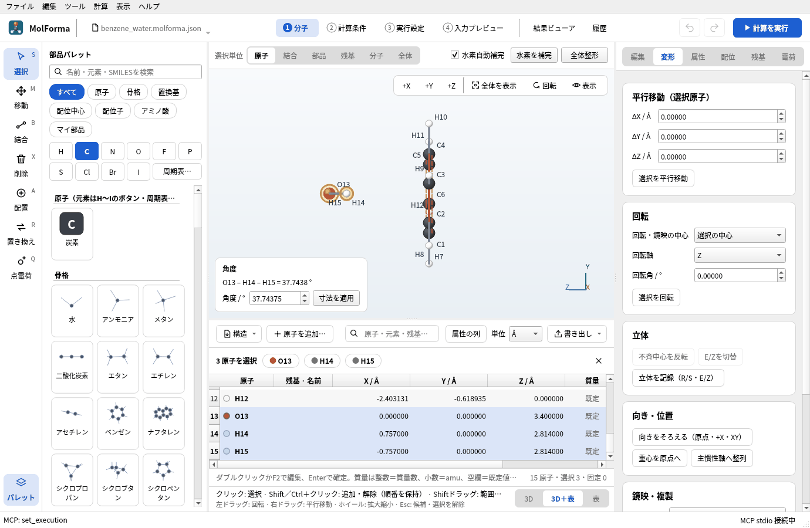Switch the view mode to 表
810x528 pixels.
596,499
